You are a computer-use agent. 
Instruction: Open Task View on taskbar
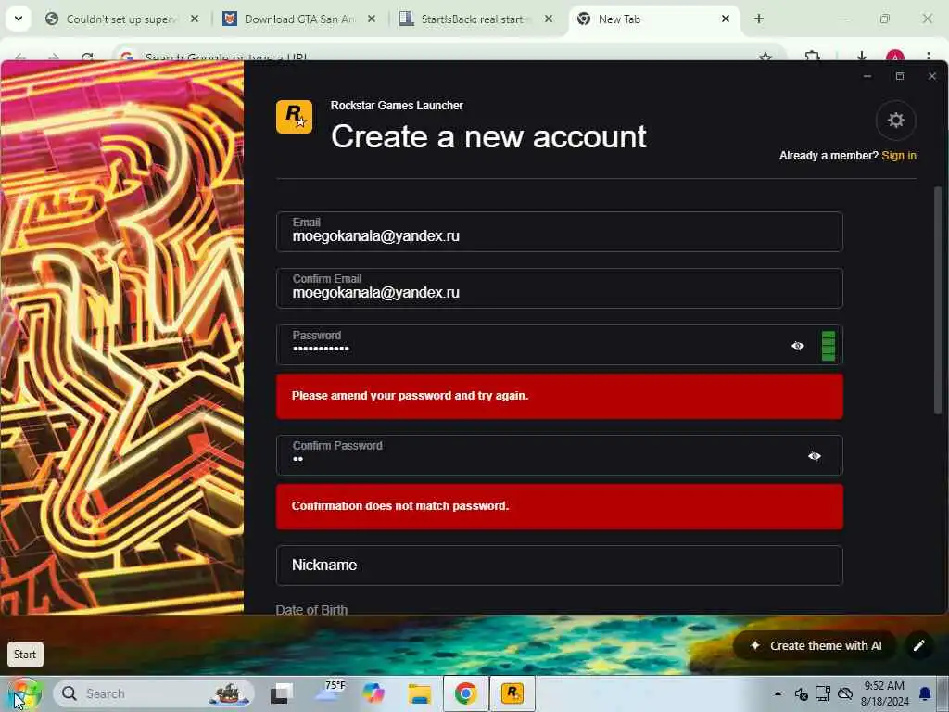coord(282,693)
